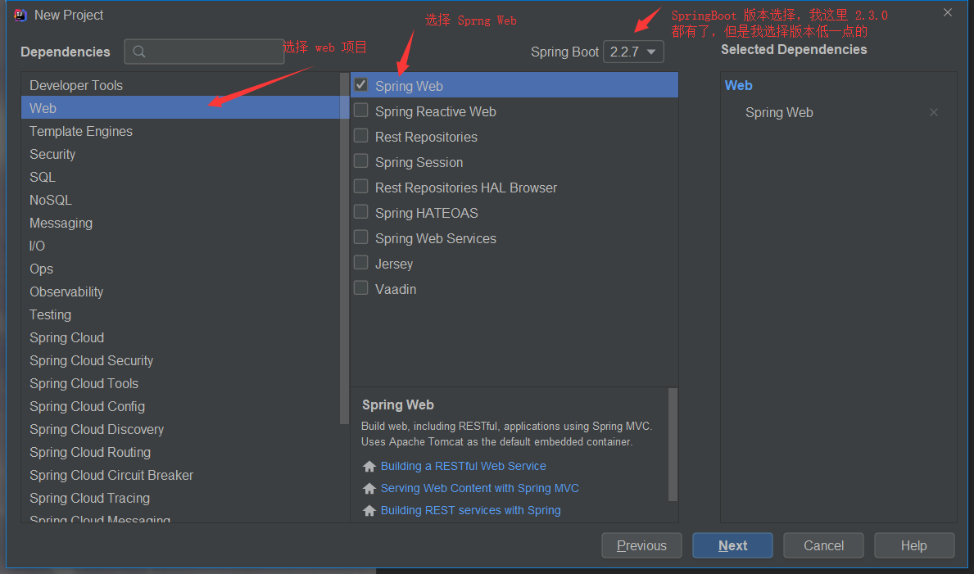Screen dimensions: 974x574
Task: Enable the Spring Reactive Web checkbox
Action: point(361,110)
